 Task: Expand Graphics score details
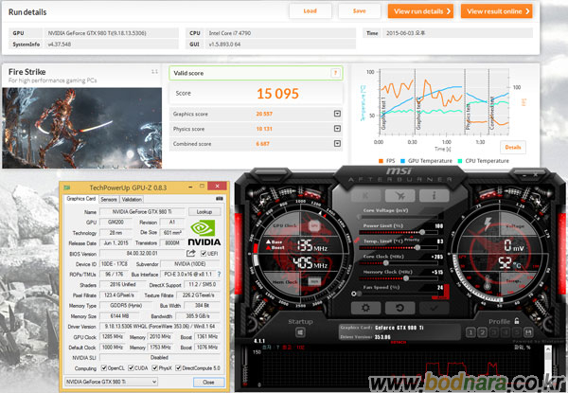coord(337,114)
